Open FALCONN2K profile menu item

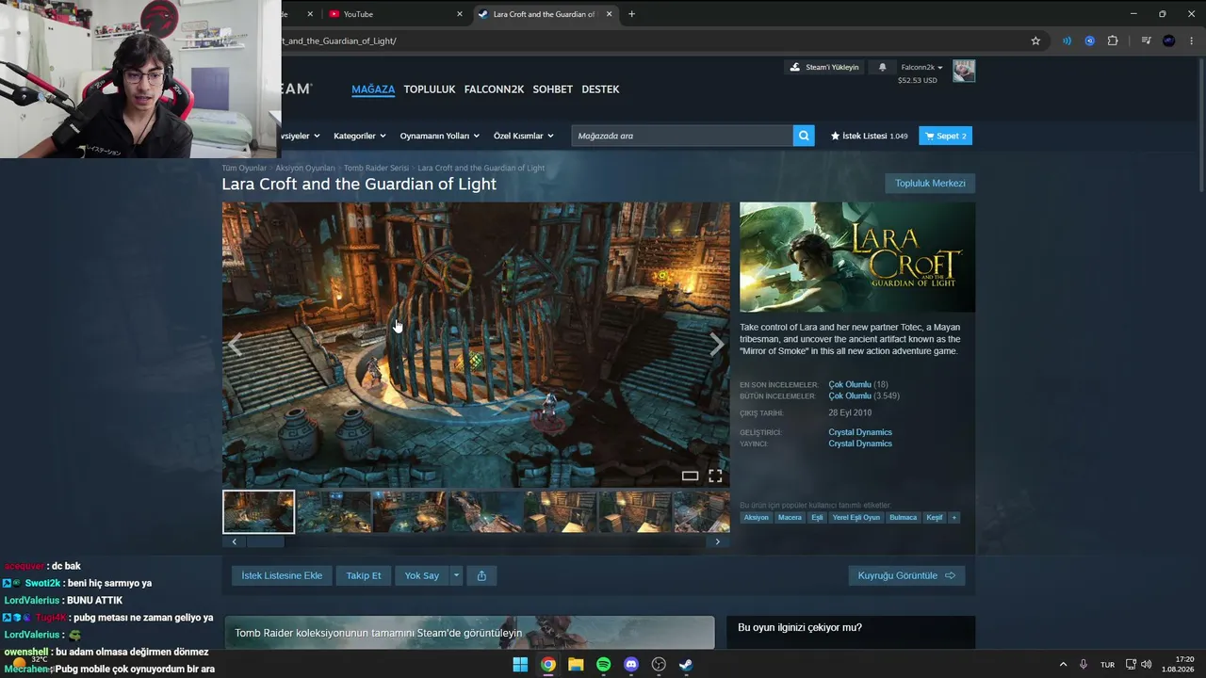click(x=494, y=89)
